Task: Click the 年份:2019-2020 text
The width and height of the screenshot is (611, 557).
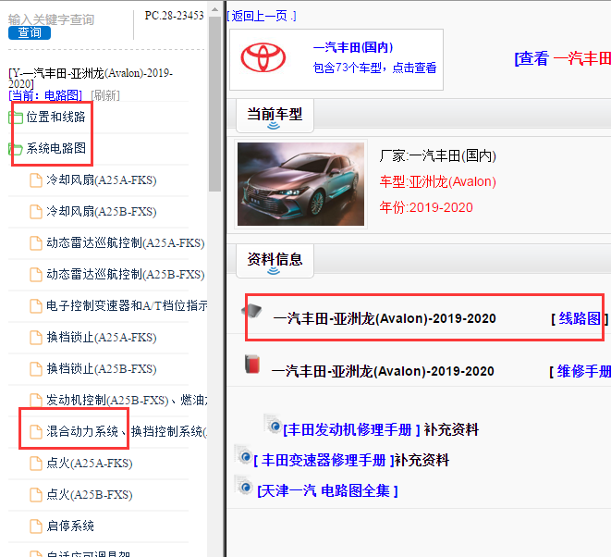Action: pyautogui.click(x=426, y=207)
